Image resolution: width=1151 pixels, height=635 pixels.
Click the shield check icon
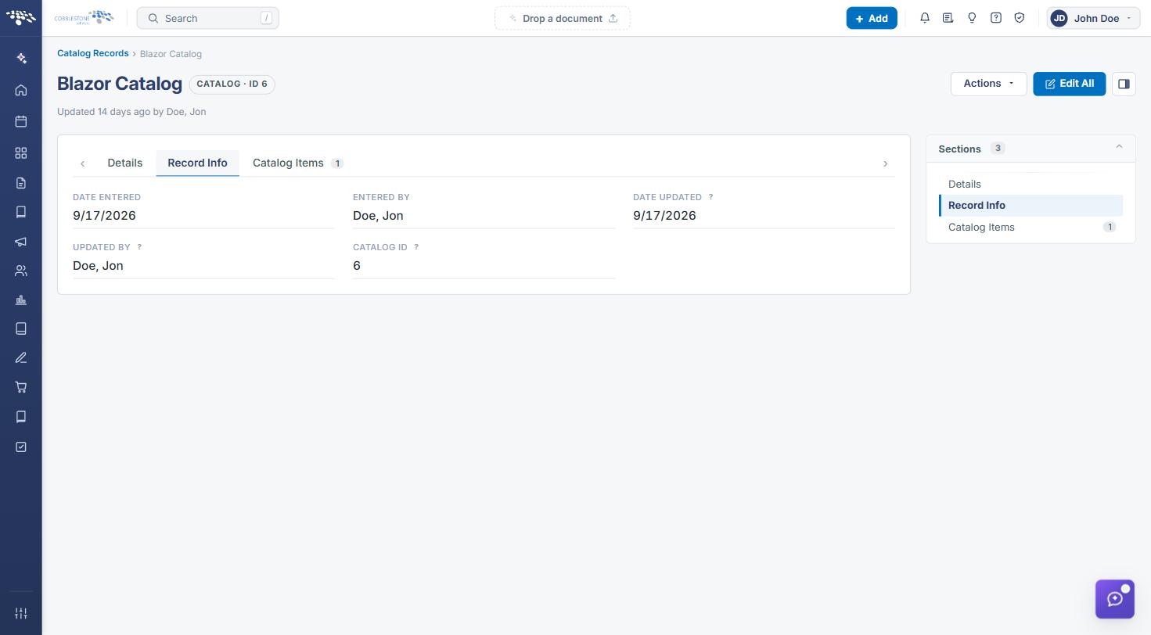click(1020, 18)
